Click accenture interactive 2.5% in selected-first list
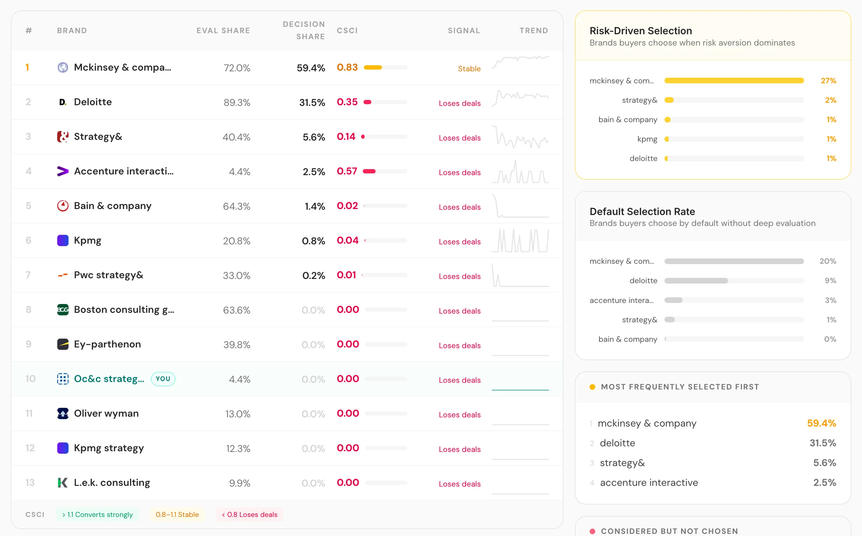The image size is (862, 536). tap(713, 483)
